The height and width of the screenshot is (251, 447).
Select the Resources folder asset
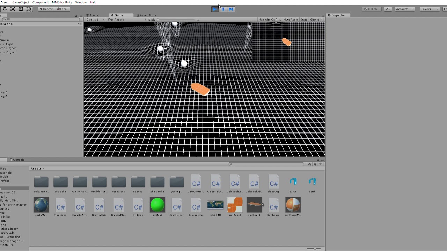118,184
